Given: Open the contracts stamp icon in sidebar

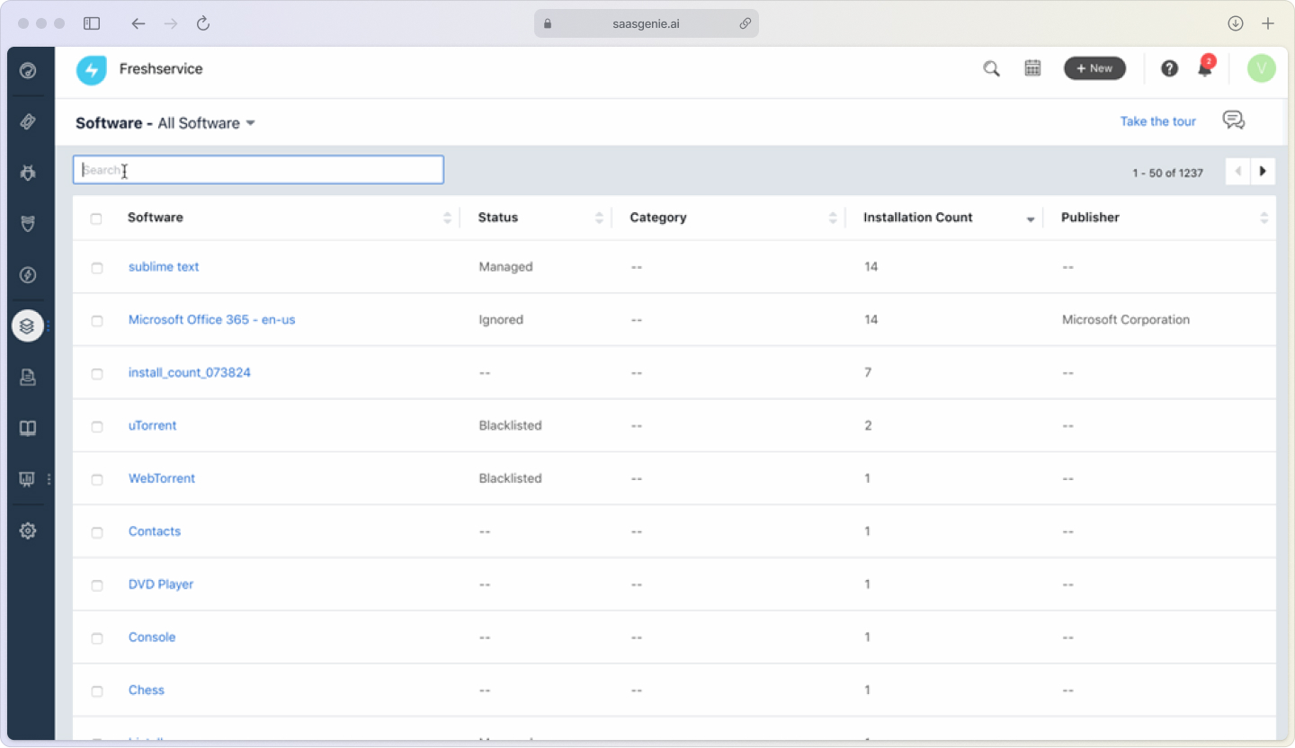Looking at the screenshot, I should [28, 378].
